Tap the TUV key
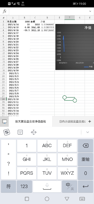 [47, 173]
